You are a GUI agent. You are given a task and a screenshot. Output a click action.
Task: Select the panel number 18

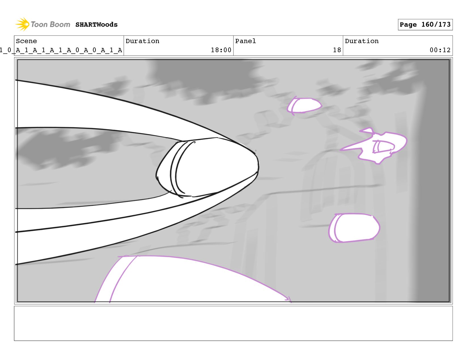[337, 50]
